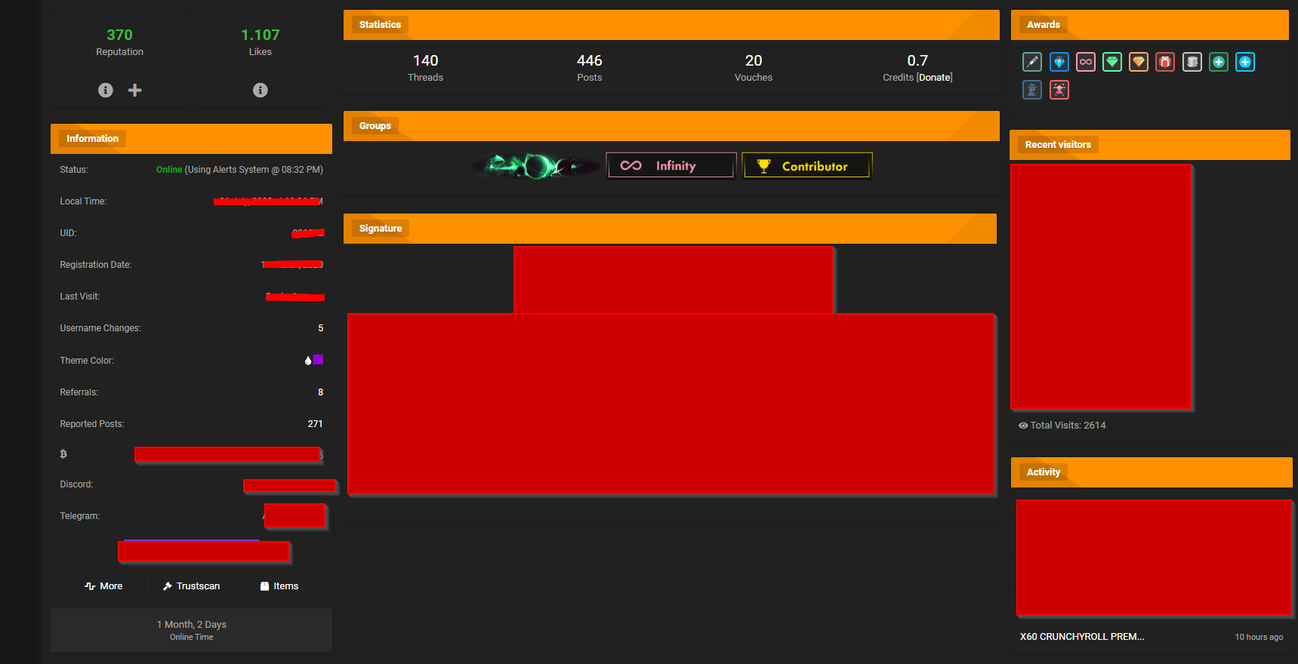Expand the More options menu
1298x664 pixels.
[103, 586]
